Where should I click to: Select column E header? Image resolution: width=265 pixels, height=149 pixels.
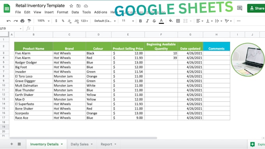tap(128, 34)
